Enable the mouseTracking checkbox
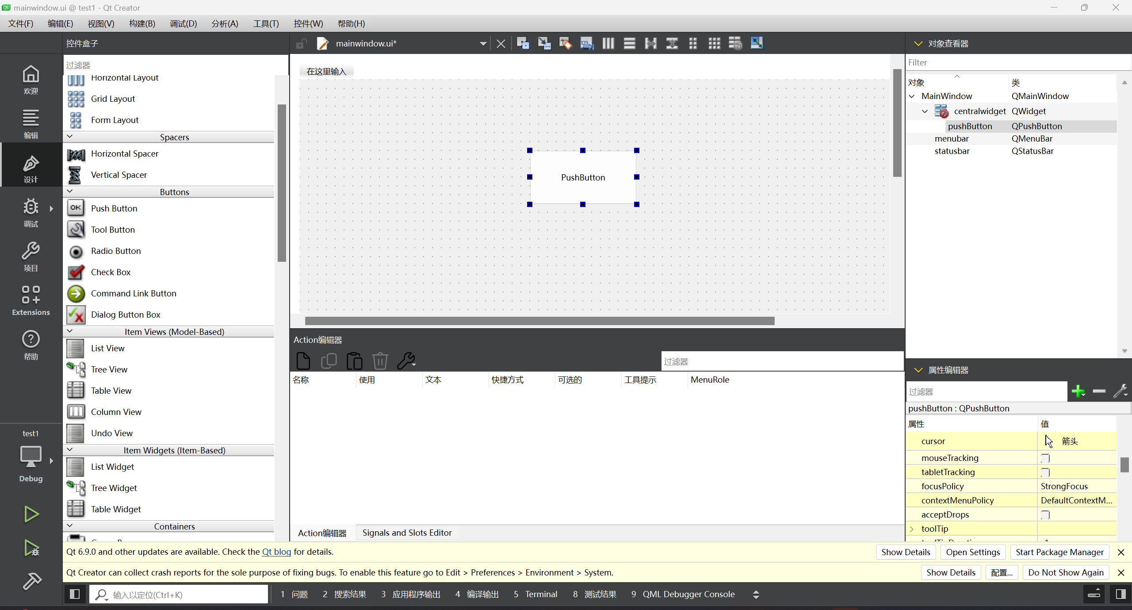This screenshot has width=1132, height=610. 1045,458
